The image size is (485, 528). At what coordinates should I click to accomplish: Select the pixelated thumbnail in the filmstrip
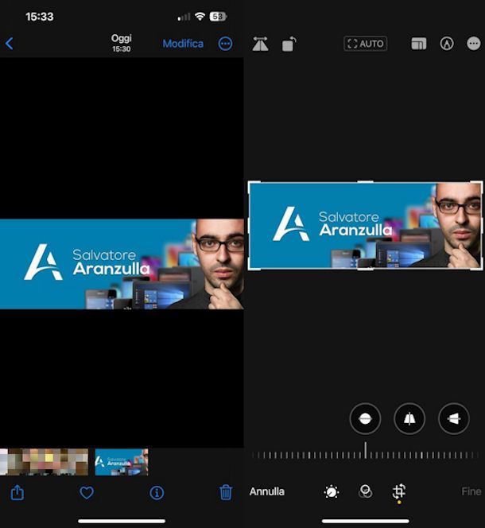coord(44,462)
